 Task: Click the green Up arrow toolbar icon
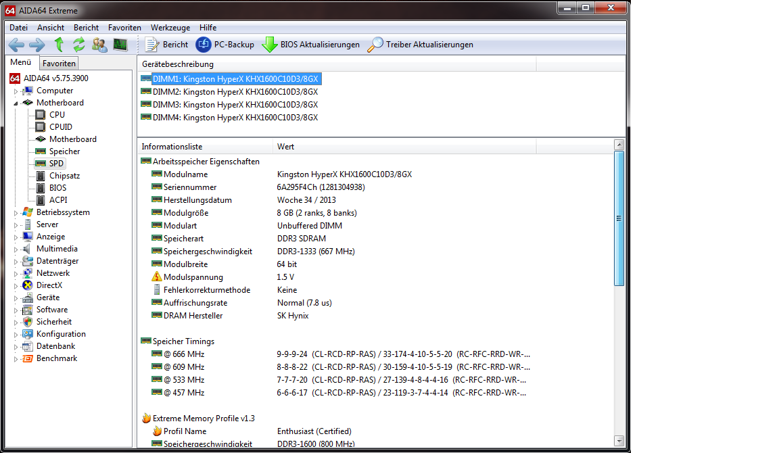pos(59,45)
